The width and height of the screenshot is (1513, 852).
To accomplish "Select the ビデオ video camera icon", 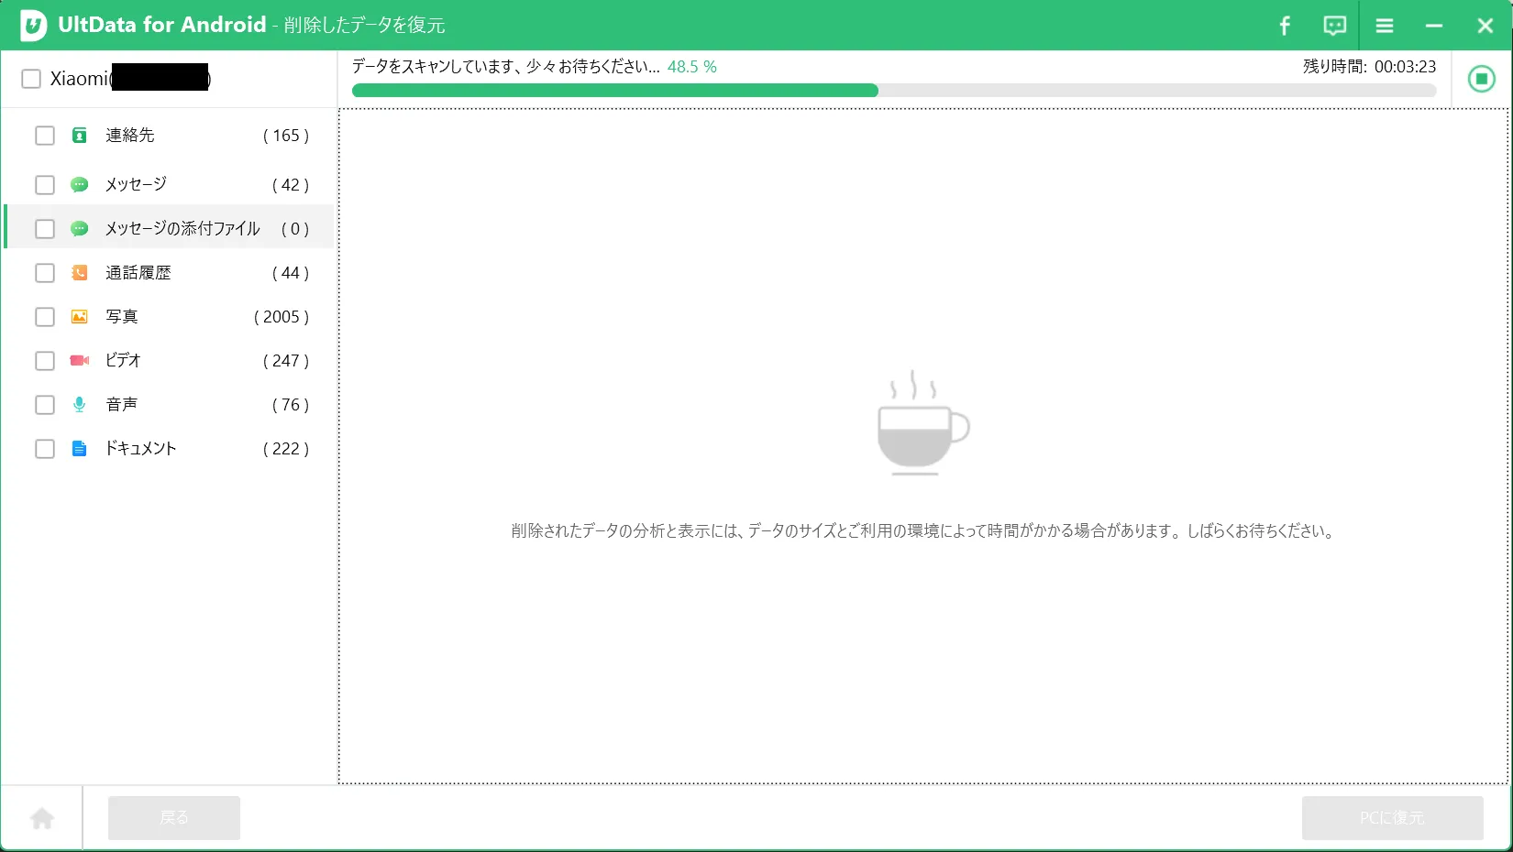I will (79, 360).
